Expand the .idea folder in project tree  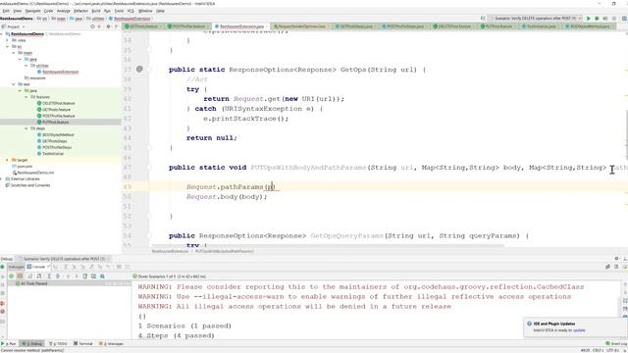(7, 40)
